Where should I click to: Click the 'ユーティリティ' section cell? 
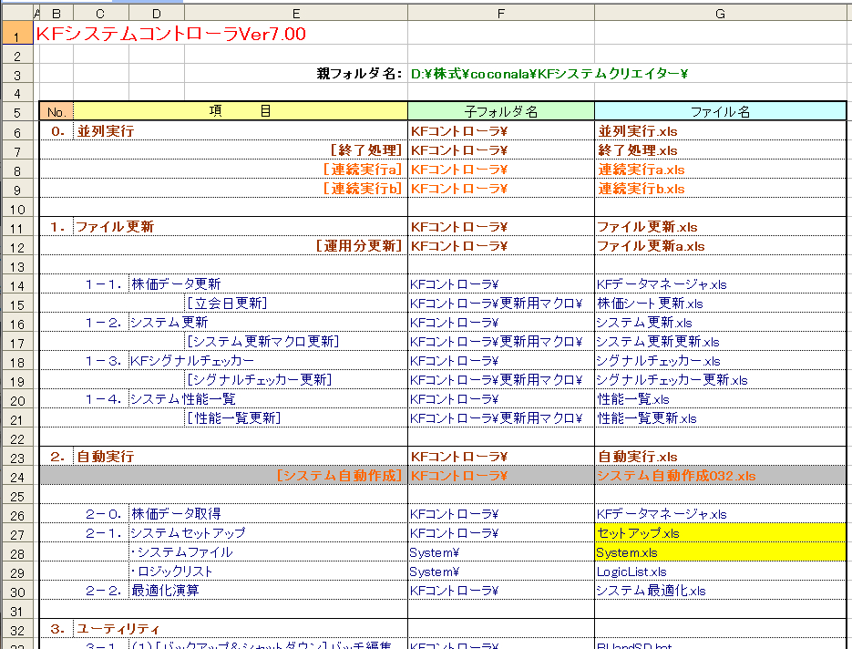coord(118,628)
